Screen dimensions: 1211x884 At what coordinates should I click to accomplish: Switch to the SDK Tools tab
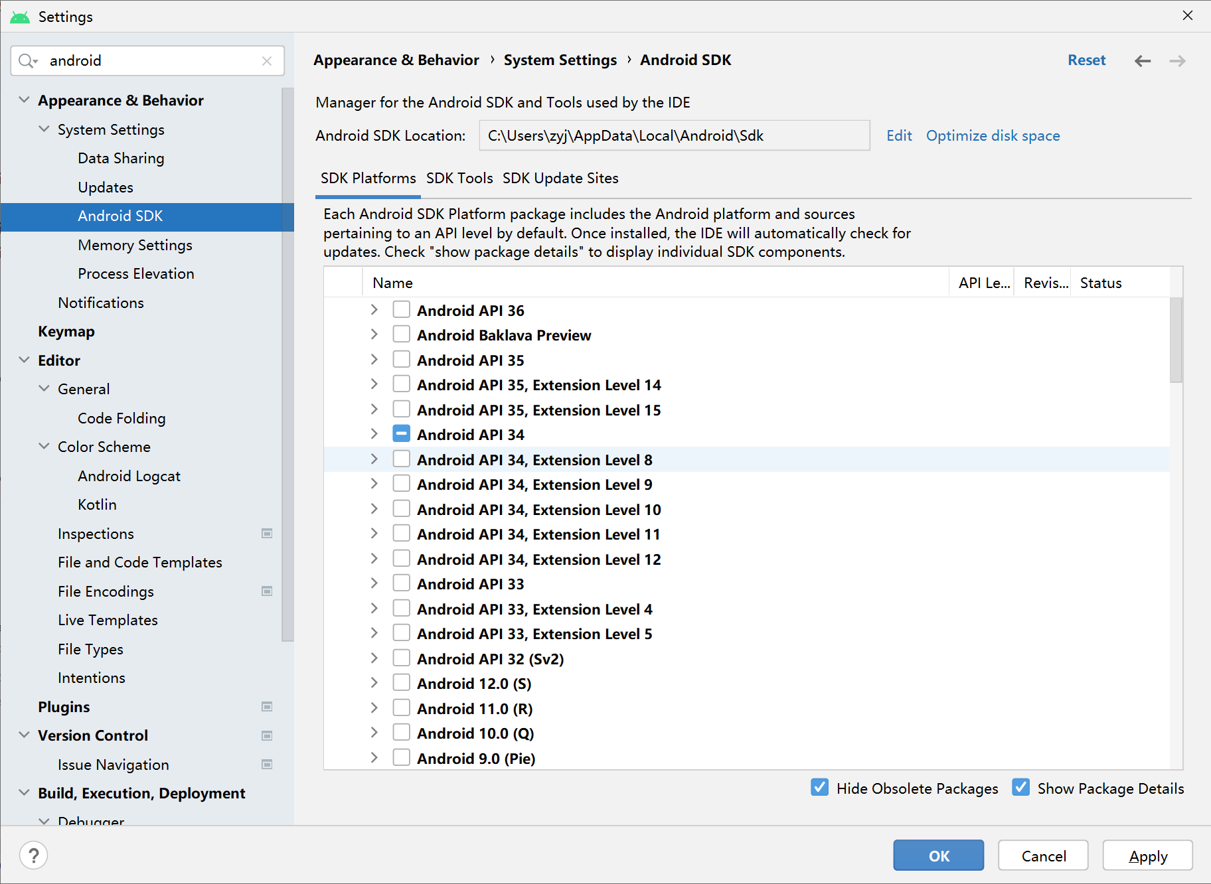tap(459, 178)
